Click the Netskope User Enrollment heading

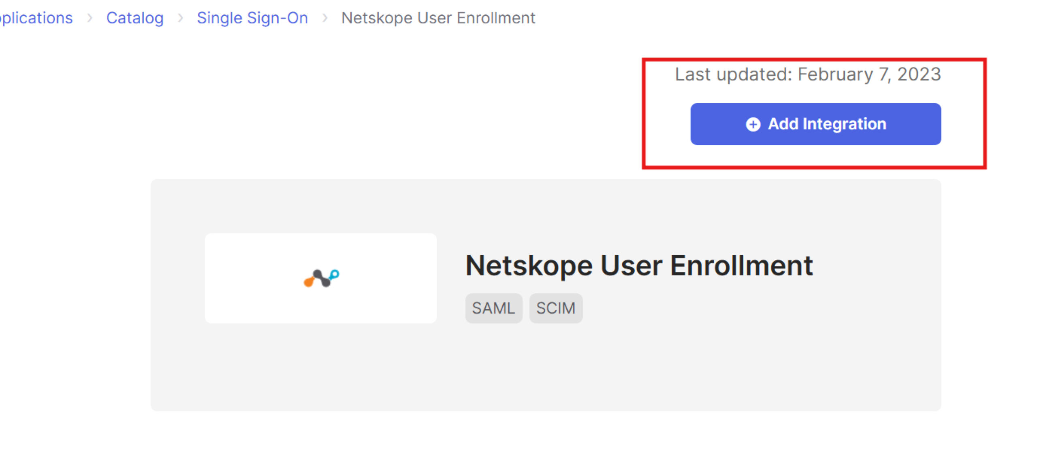pyautogui.click(x=639, y=265)
